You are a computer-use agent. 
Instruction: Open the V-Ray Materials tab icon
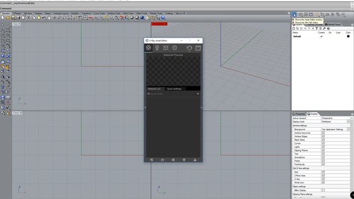148,48
